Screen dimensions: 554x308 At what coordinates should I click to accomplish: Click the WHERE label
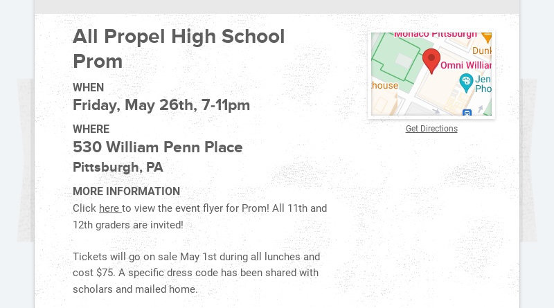pos(91,129)
